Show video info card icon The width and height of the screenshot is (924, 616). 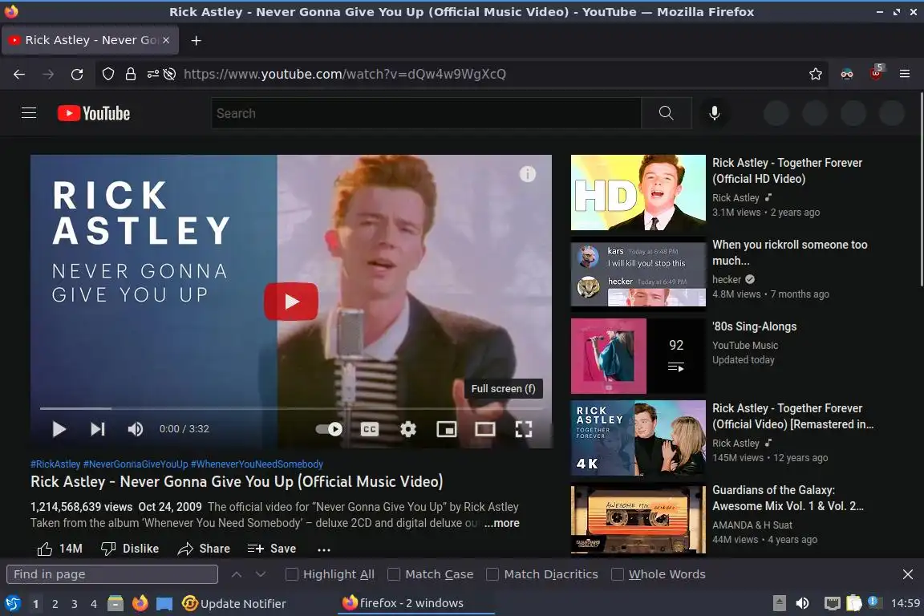point(528,174)
